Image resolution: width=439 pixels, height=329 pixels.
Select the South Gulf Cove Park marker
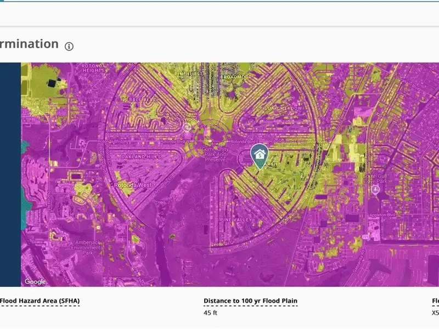point(375,189)
